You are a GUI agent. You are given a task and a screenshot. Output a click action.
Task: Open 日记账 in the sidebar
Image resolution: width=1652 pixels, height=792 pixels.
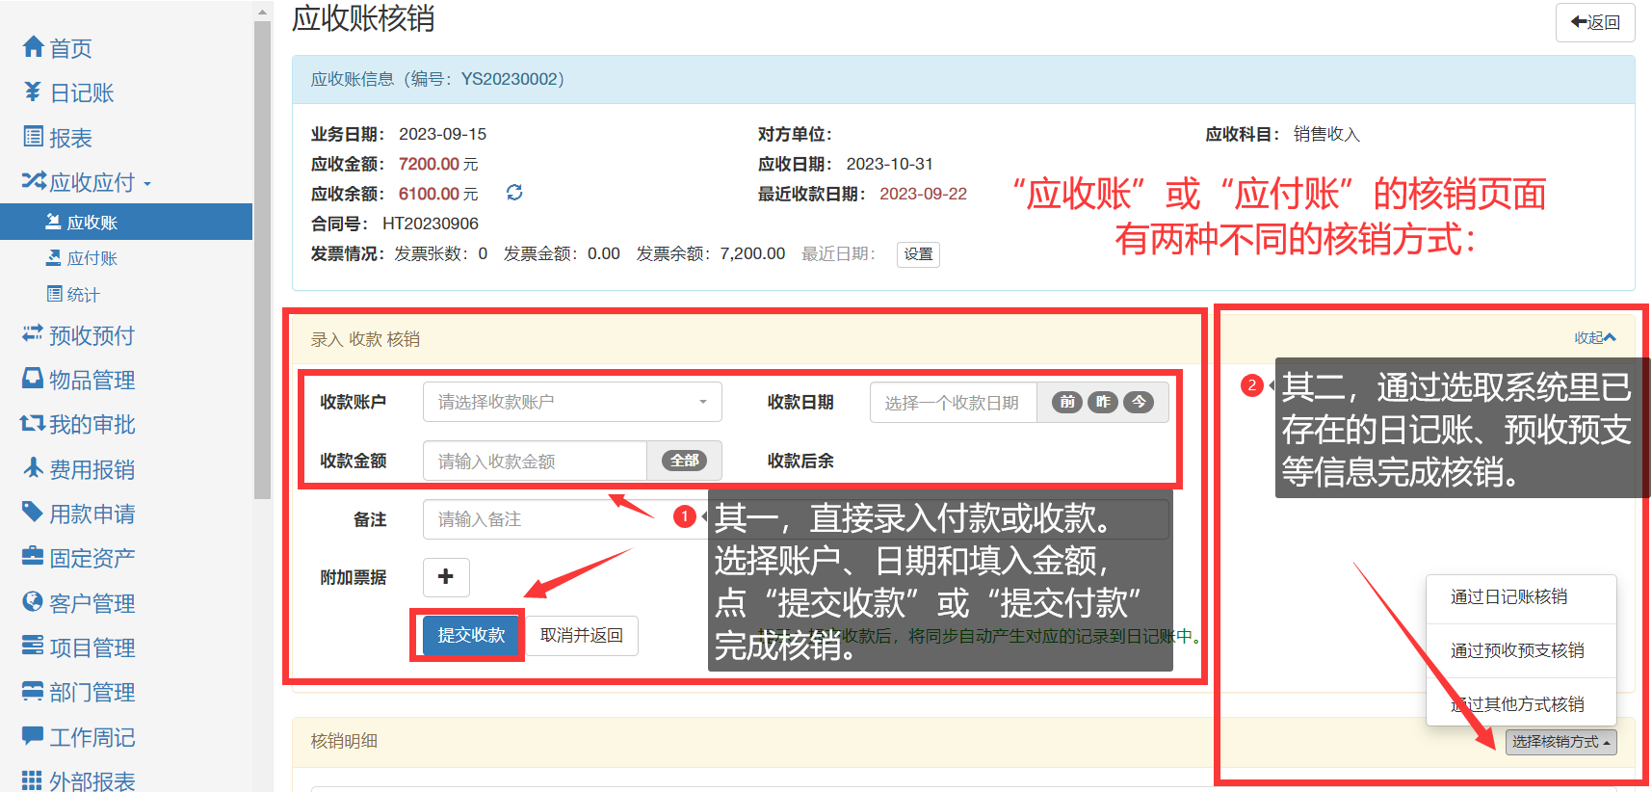click(x=81, y=93)
